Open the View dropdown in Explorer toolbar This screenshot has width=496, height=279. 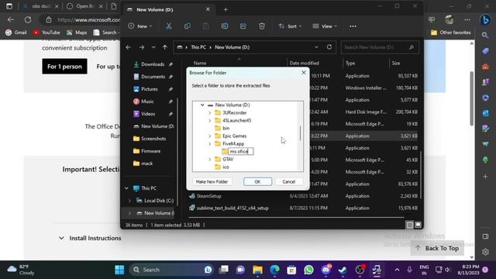pos(325,26)
